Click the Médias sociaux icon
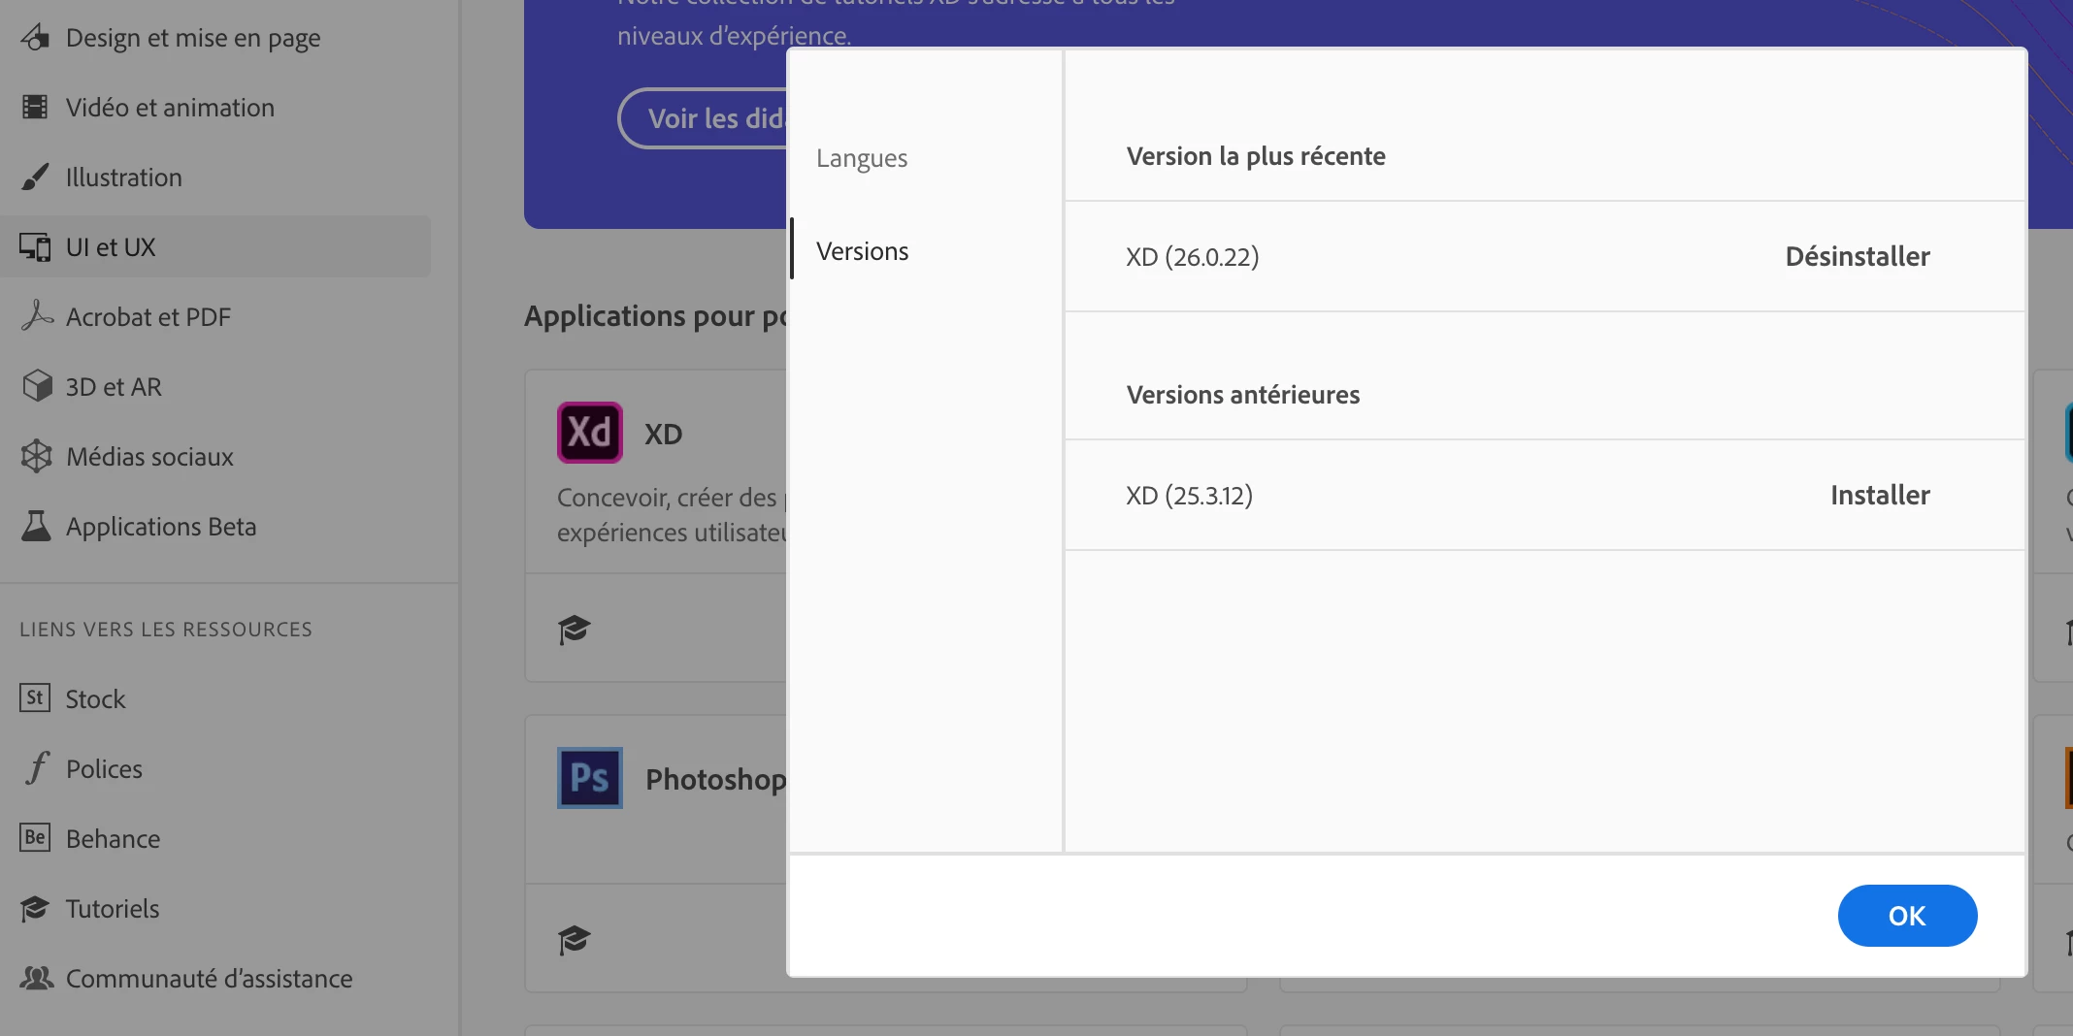Viewport: 2073px width, 1036px height. click(x=36, y=456)
